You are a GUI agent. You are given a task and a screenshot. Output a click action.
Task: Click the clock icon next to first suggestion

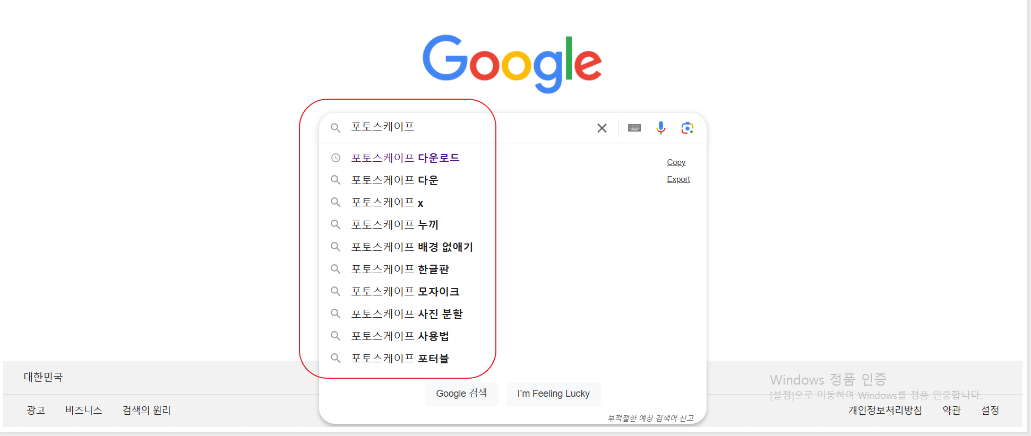336,158
